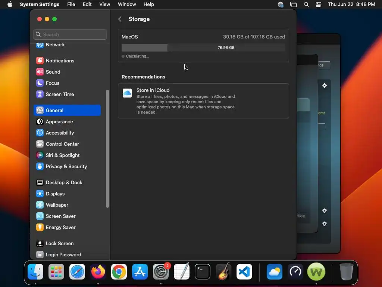Open Appearance settings

coord(67,121)
